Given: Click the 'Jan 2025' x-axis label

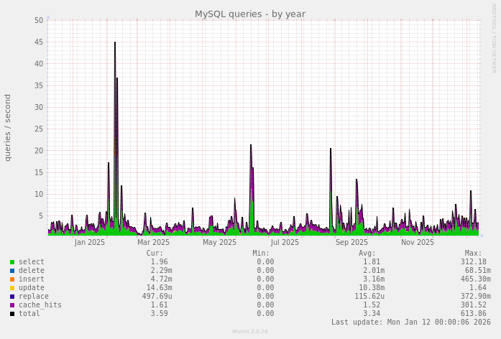Looking at the screenshot, I should (89, 243).
